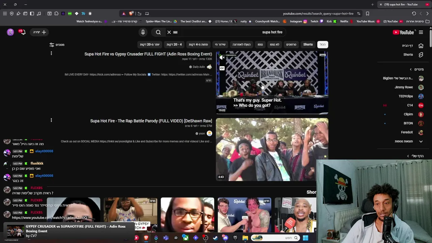Open Shorts in the sidebar

point(413,55)
